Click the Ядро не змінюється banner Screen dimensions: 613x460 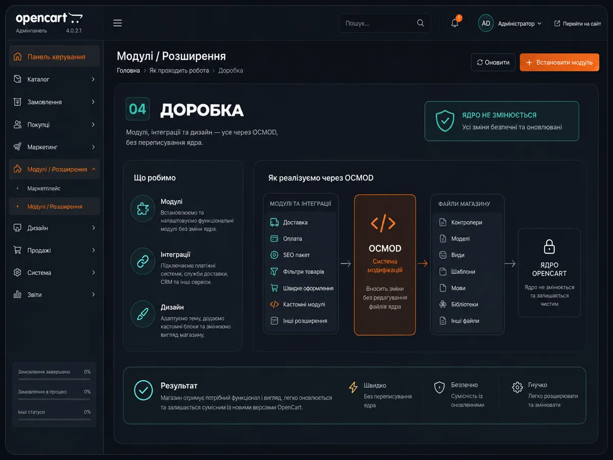[x=502, y=121]
